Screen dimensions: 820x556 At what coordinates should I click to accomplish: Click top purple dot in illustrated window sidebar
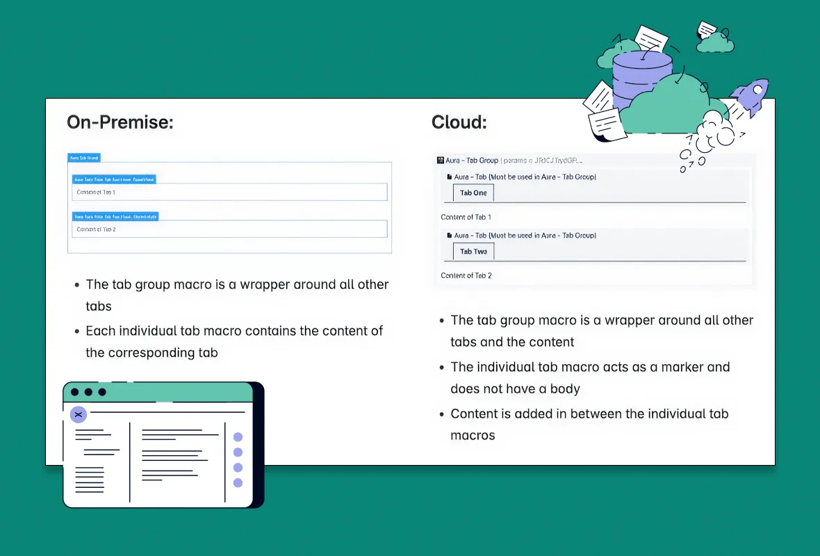(x=238, y=437)
